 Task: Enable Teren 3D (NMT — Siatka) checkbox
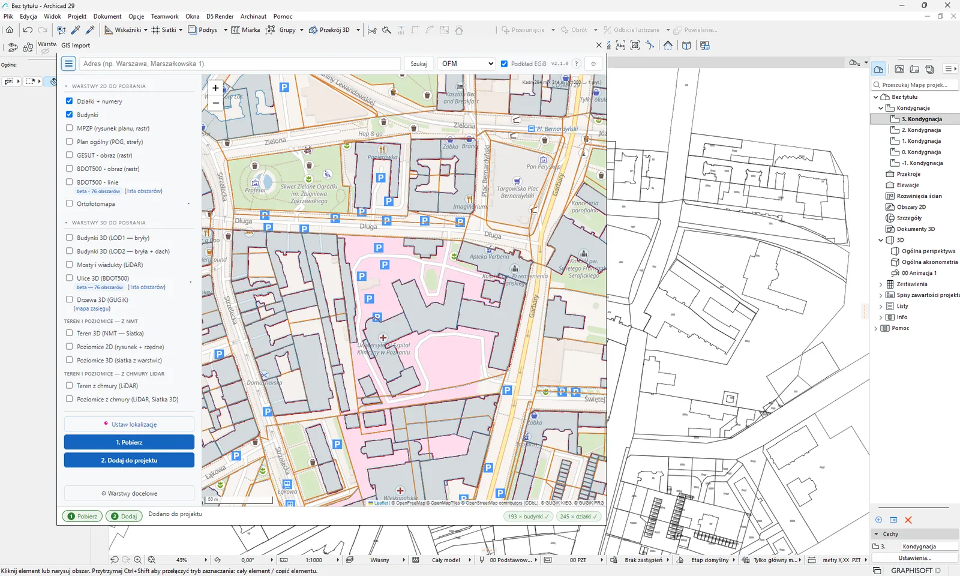(69, 333)
